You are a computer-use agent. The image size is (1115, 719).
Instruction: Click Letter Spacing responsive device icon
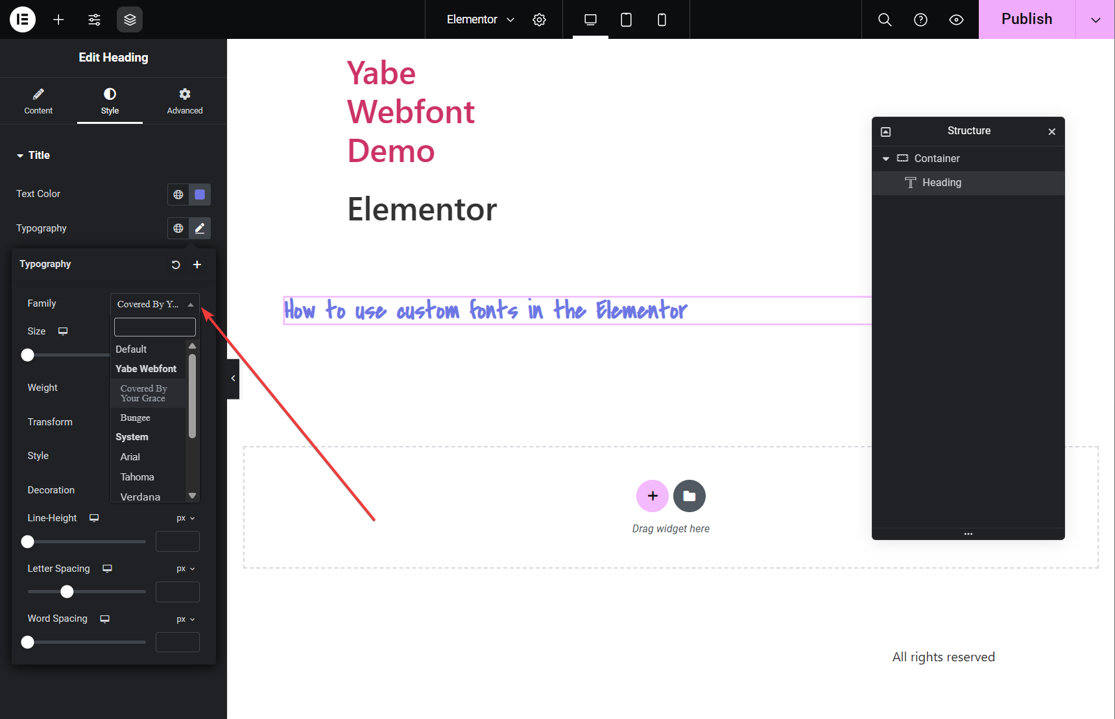coord(107,569)
